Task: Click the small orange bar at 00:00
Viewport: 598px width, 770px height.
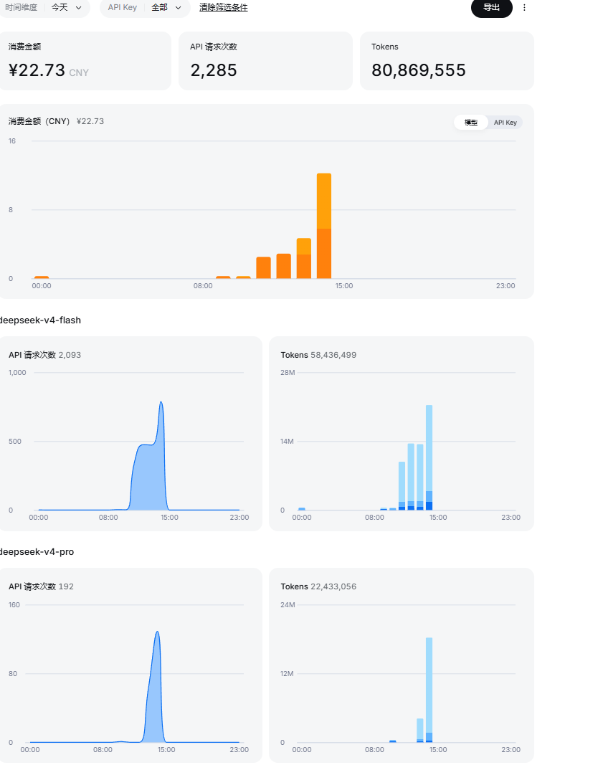Action: coord(42,277)
